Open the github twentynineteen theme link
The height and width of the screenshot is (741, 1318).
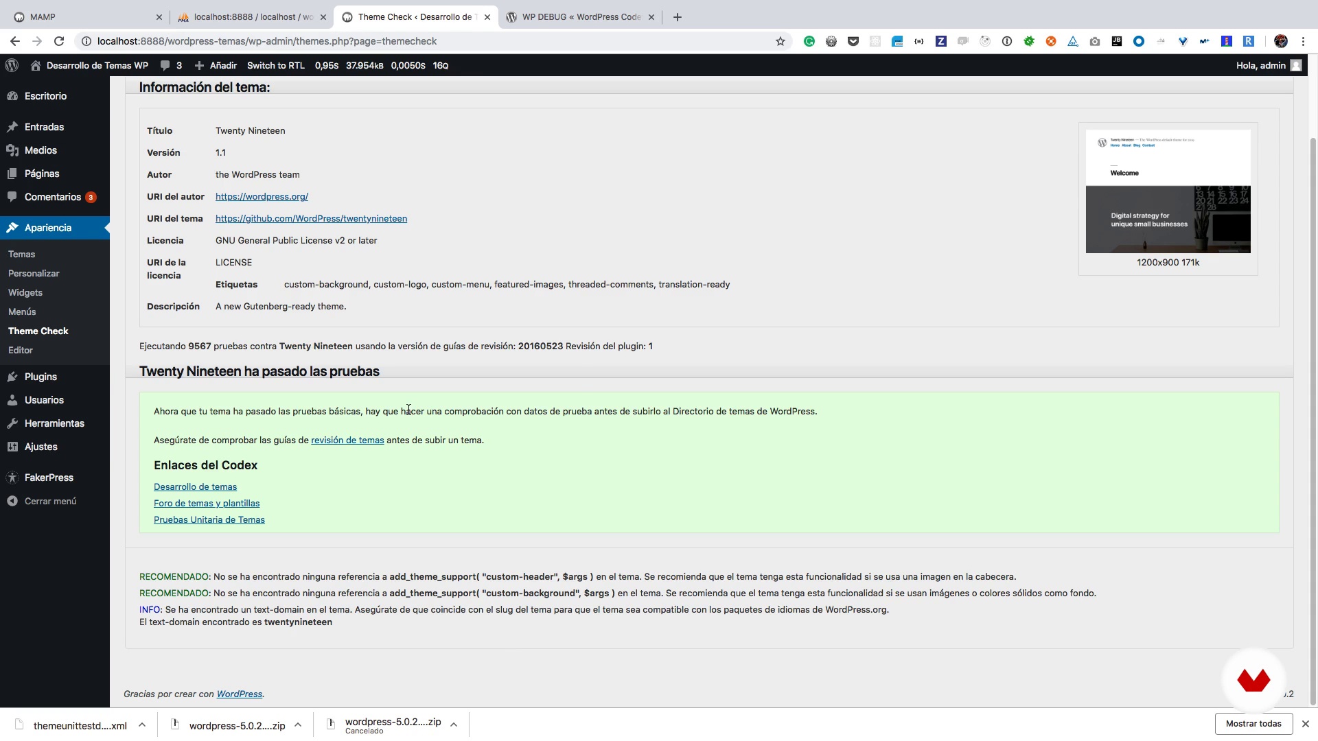311,218
